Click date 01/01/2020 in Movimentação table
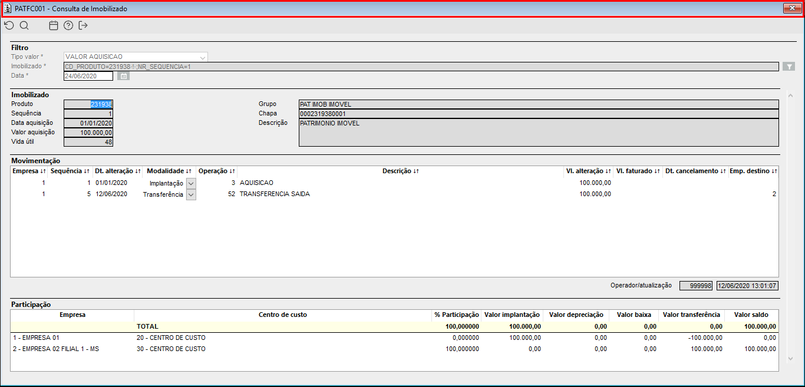Image resolution: width=805 pixels, height=387 pixels. point(111,183)
